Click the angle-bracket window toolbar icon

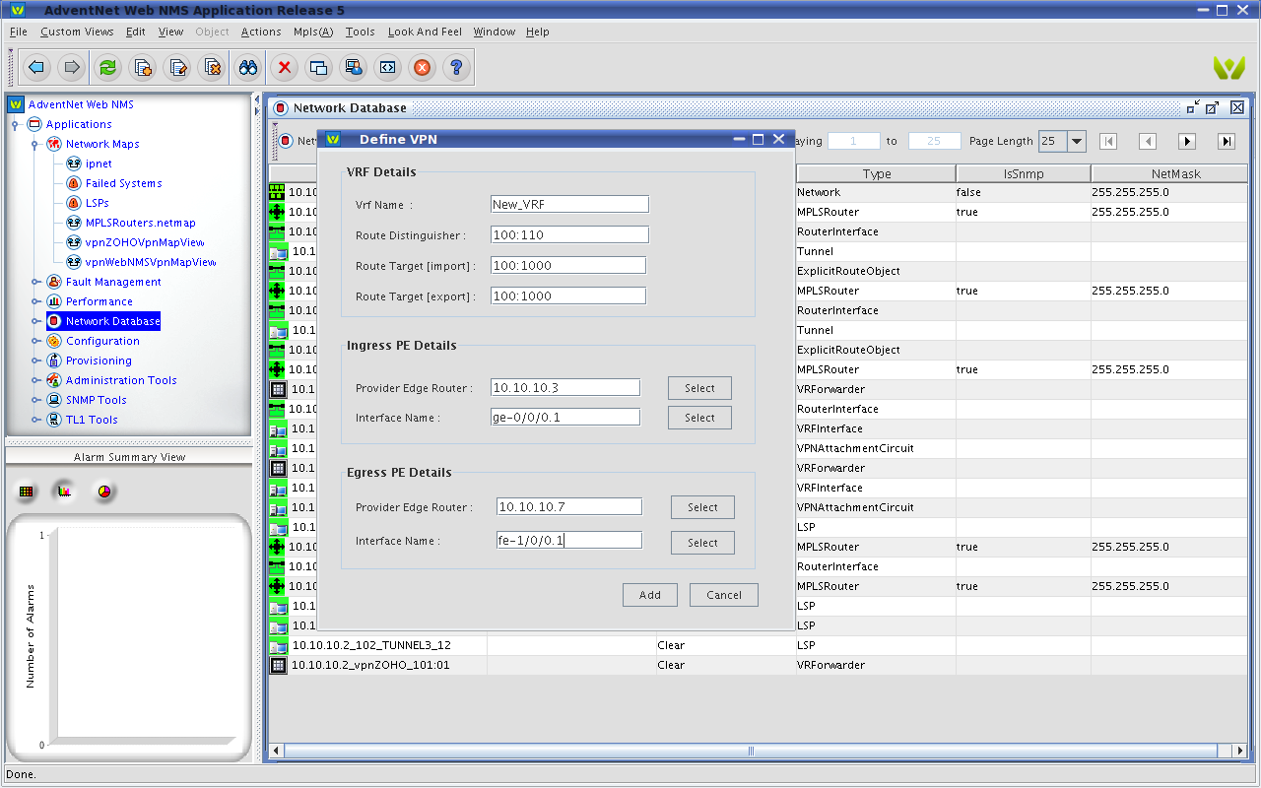[x=387, y=68]
